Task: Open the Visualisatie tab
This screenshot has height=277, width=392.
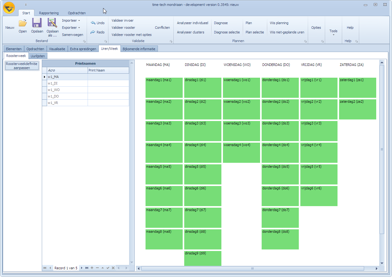Action: pyautogui.click(x=57, y=49)
